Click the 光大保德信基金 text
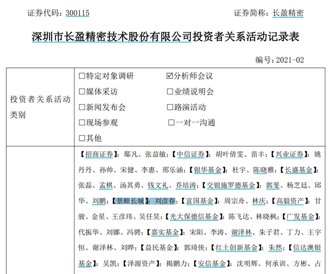332x274 pixels. coord(194,217)
